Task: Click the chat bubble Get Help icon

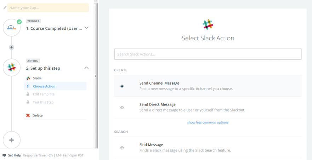Action: 4,155
